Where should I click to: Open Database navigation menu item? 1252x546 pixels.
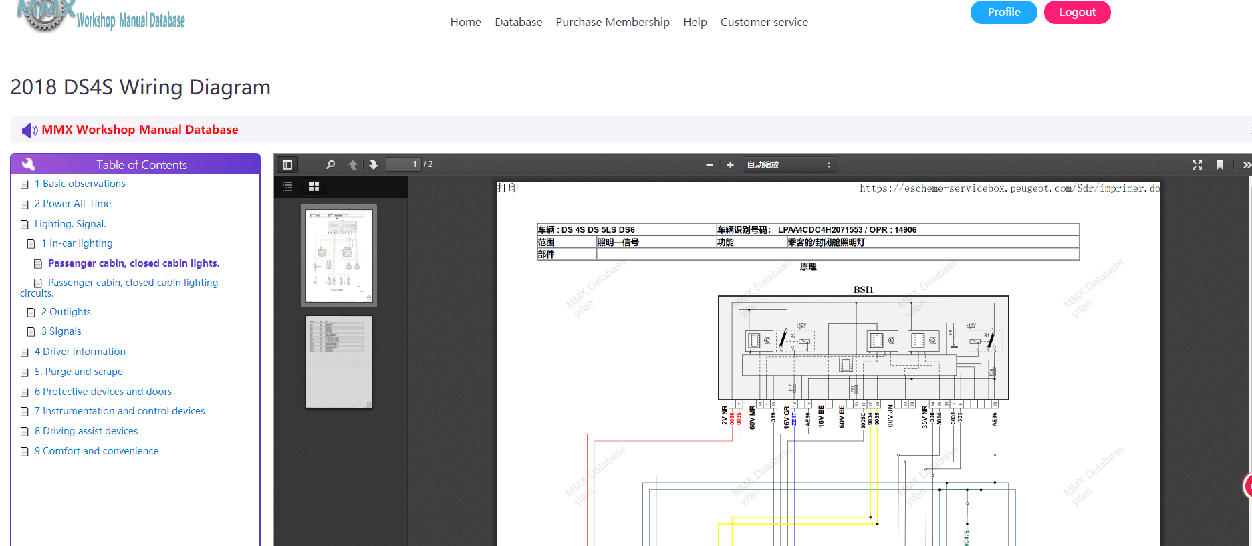[519, 22]
